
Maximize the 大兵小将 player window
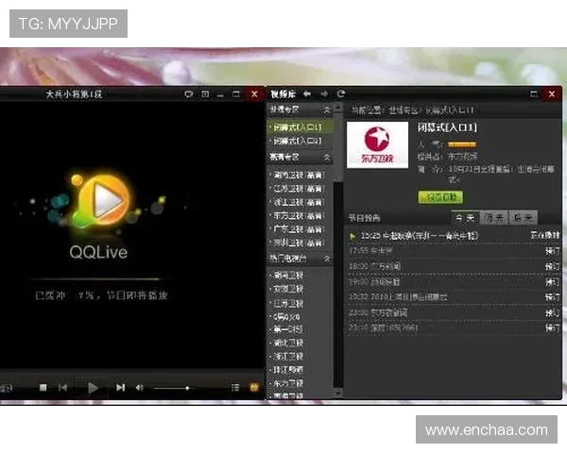pyautogui.click(x=235, y=94)
